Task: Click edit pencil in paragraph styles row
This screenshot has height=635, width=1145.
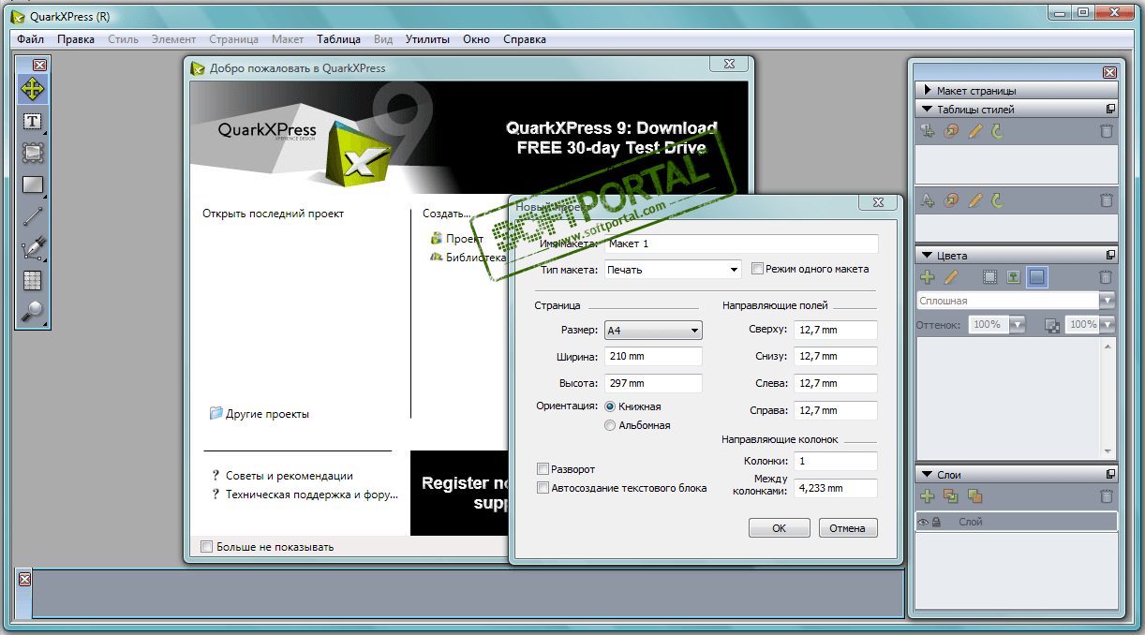Action: coord(974,131)
